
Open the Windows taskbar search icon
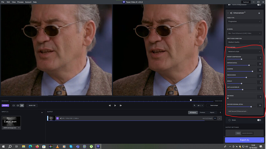tap(10, 146)
